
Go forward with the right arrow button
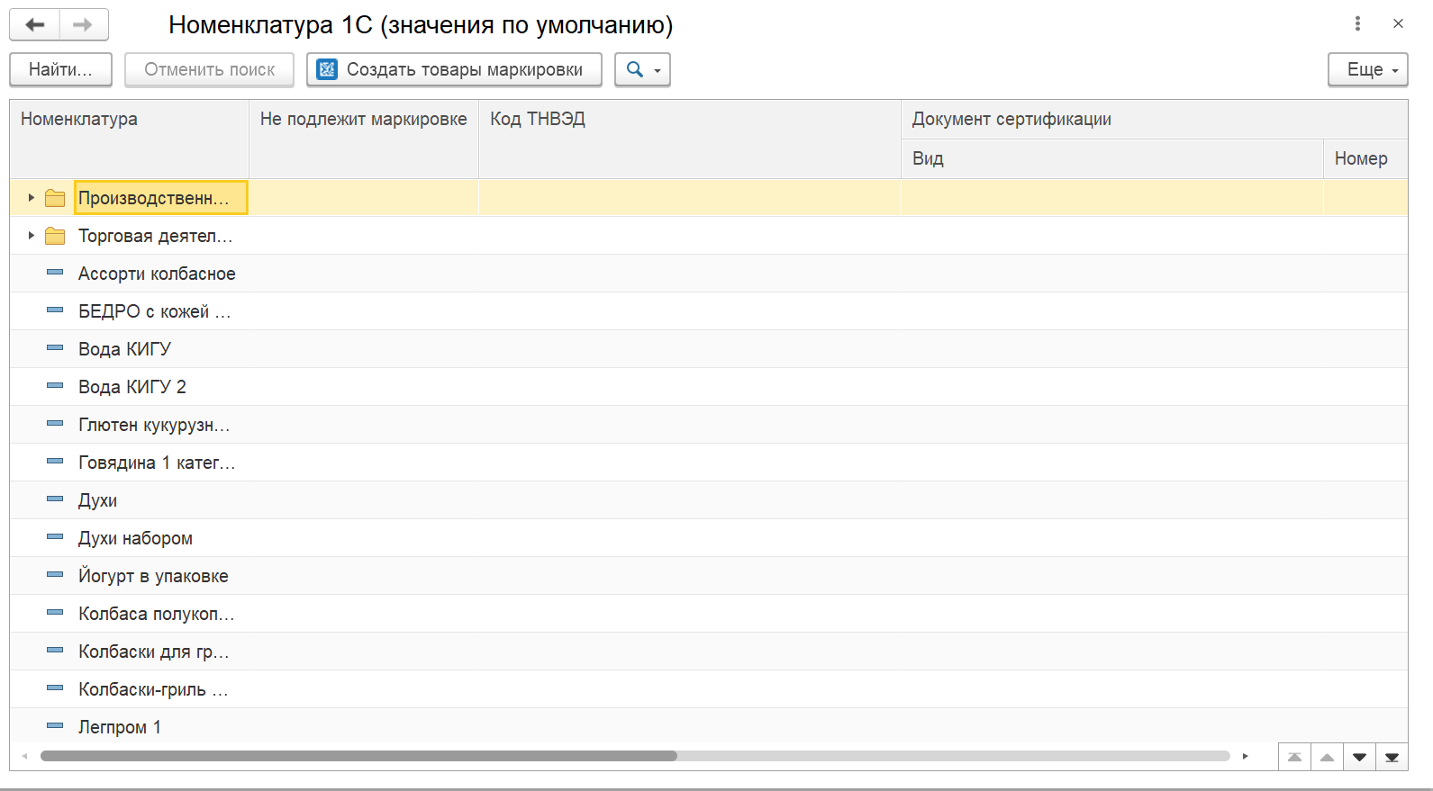84,24
